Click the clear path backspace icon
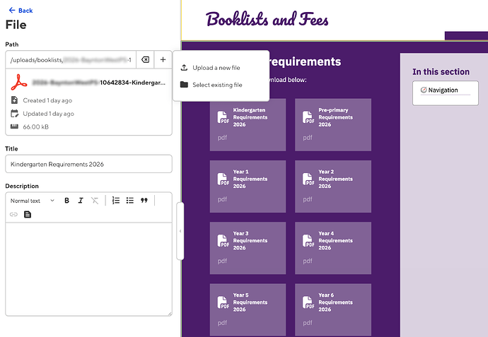 click(x=143, y=60)
